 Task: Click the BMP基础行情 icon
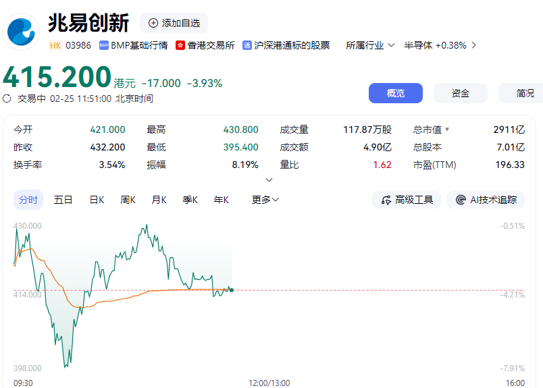pyautogui.click(x=104, y=45)
